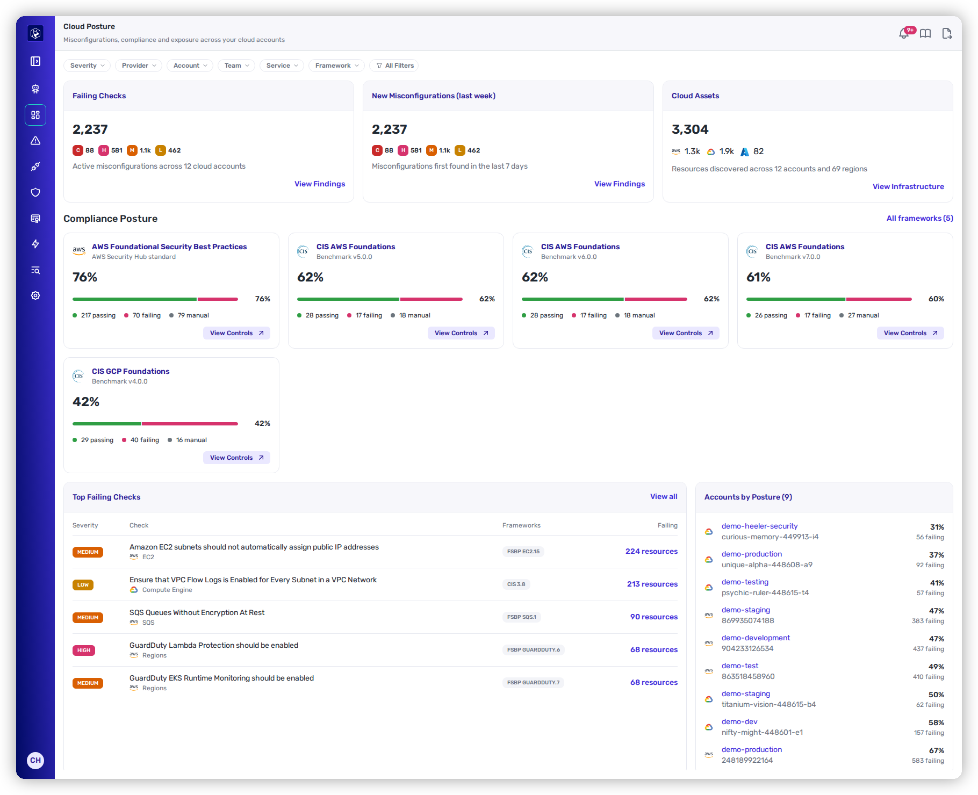The width and height of the screenshot is (978, 795).
Task: Open 224 resources link for EC2 subnets
Action: (651, 551)
